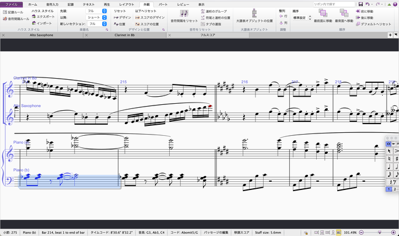Switch to the Clarinet in Bb document tab

[124, 35]
